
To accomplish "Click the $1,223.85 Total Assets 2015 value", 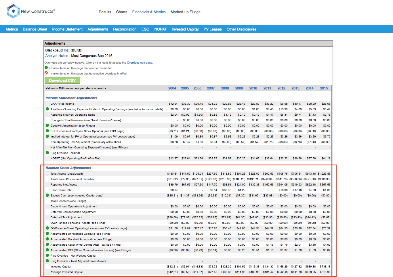I will (x=324, y=174).
